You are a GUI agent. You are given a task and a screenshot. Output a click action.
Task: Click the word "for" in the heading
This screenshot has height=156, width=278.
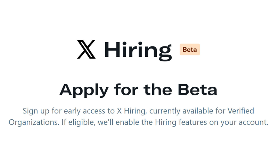122,89
